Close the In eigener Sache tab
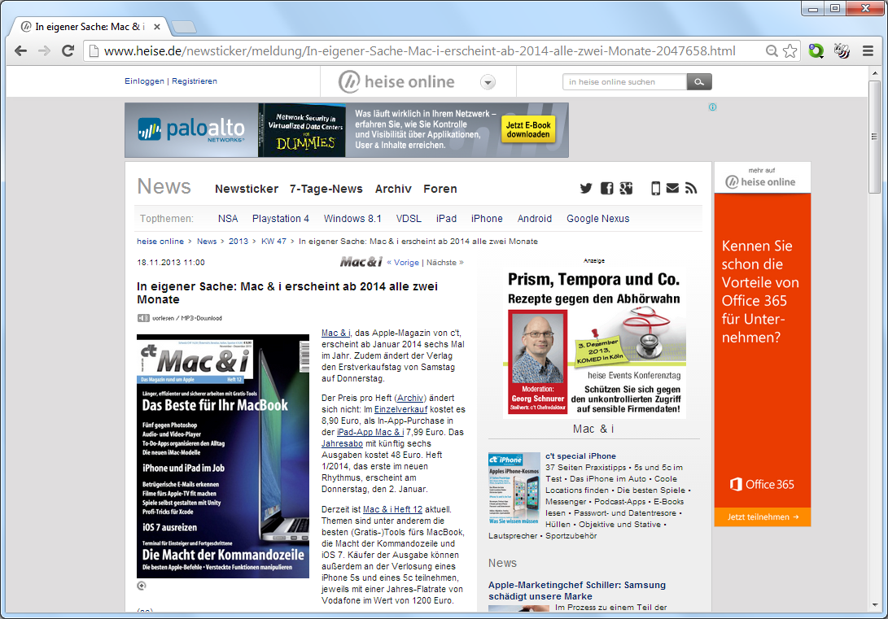The height and width of the screenshot is (619, 888). pos(157,27)
